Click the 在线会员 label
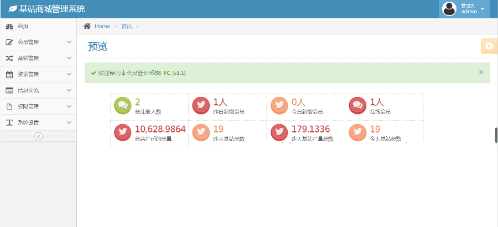This screenshot has height=227, width=498. 381,112
